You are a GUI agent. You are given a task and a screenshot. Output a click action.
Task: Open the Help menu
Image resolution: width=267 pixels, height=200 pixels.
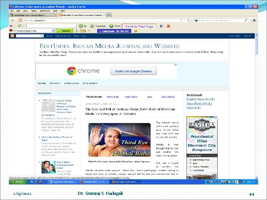pyautogui.click(x=63, y=11)
